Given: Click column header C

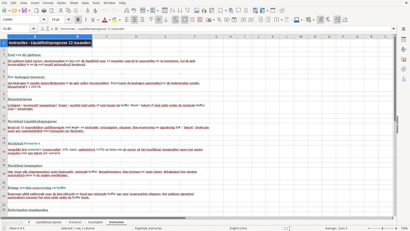Looking at the screenshot, I should pyautogui.click(x=107, y=37).
